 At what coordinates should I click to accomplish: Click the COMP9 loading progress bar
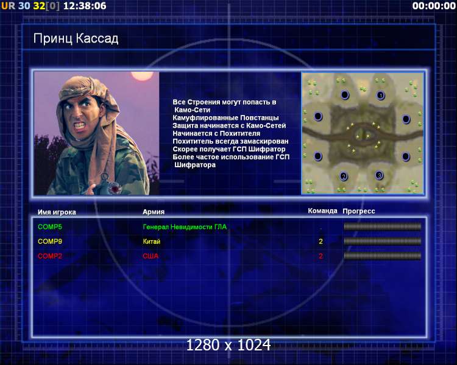tap(383, 241)
